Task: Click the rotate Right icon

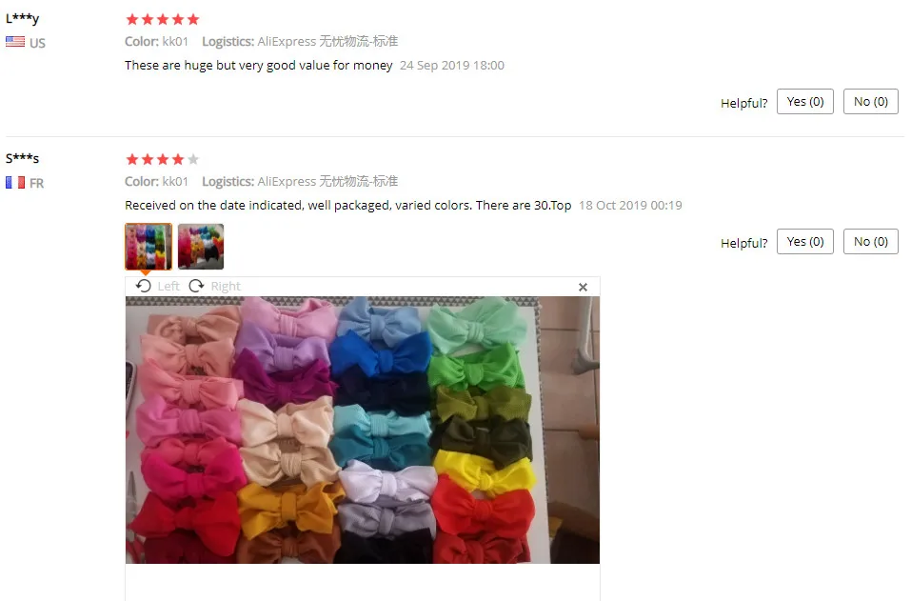Action: pyautogui.click(x=196, y=286)
